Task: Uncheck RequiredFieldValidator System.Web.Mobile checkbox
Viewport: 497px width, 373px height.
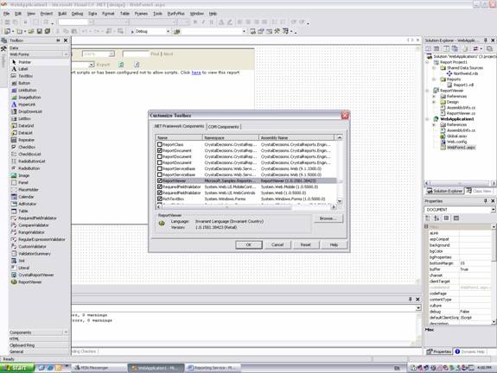Action: tap(160, 186)
